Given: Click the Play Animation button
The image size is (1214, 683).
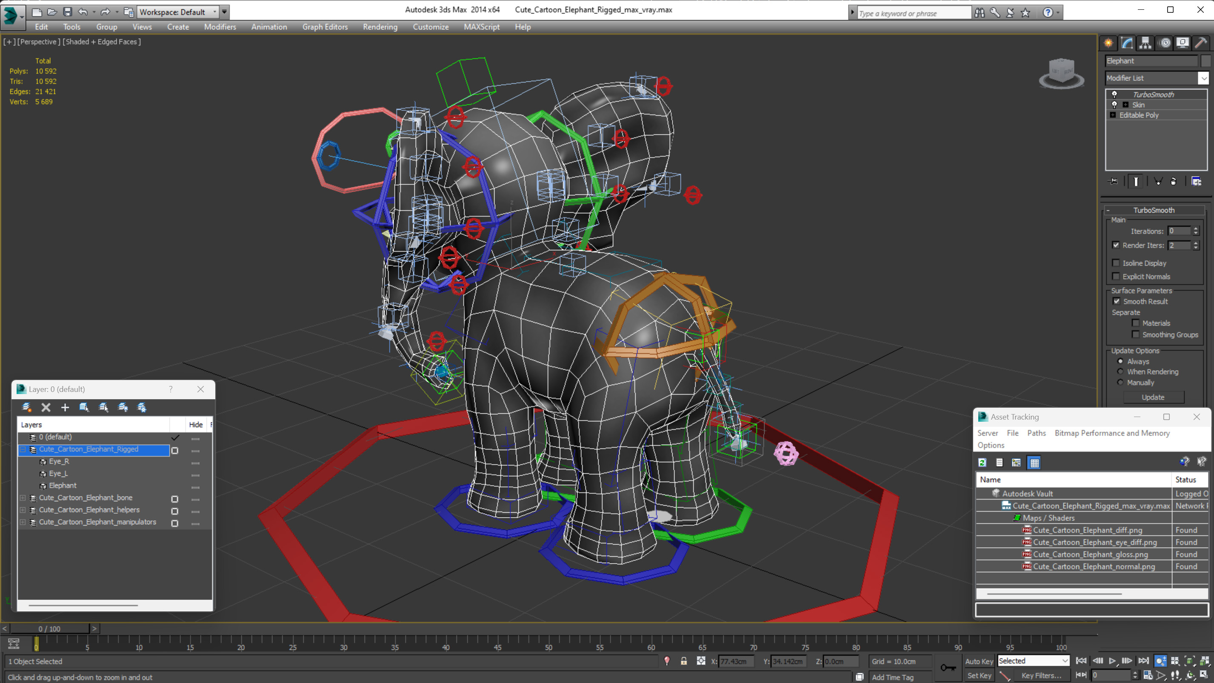Looking at the screenshot, I should tap(1112, 661).
